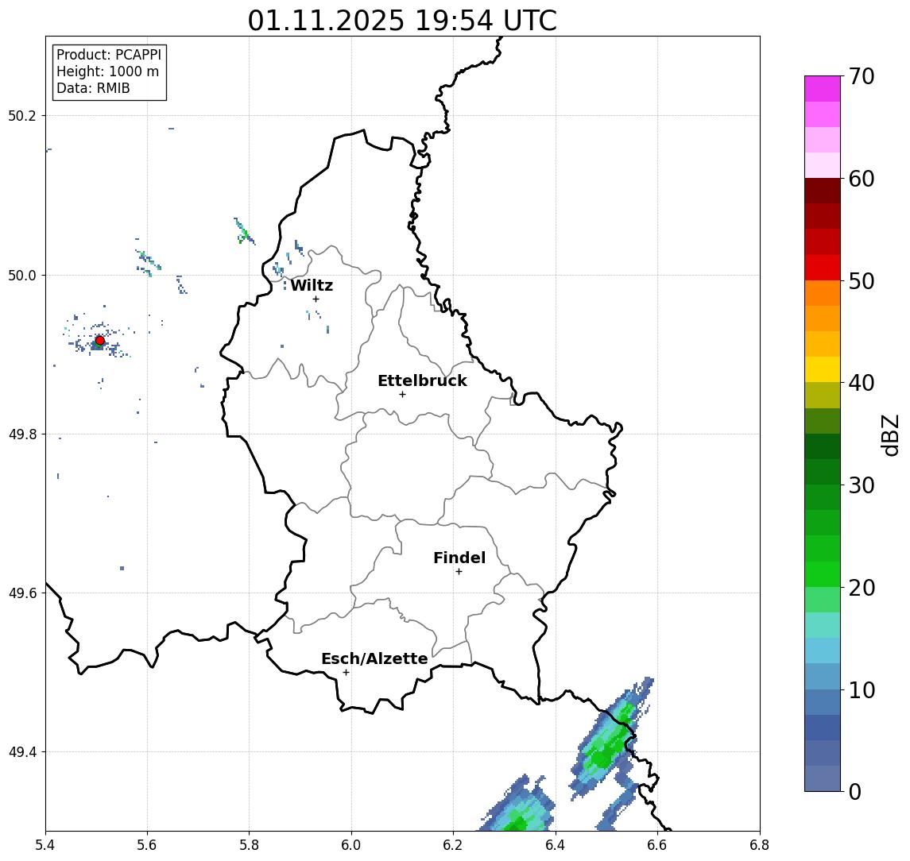
Task: Click the Findel station label
Action: click(459, 558)
